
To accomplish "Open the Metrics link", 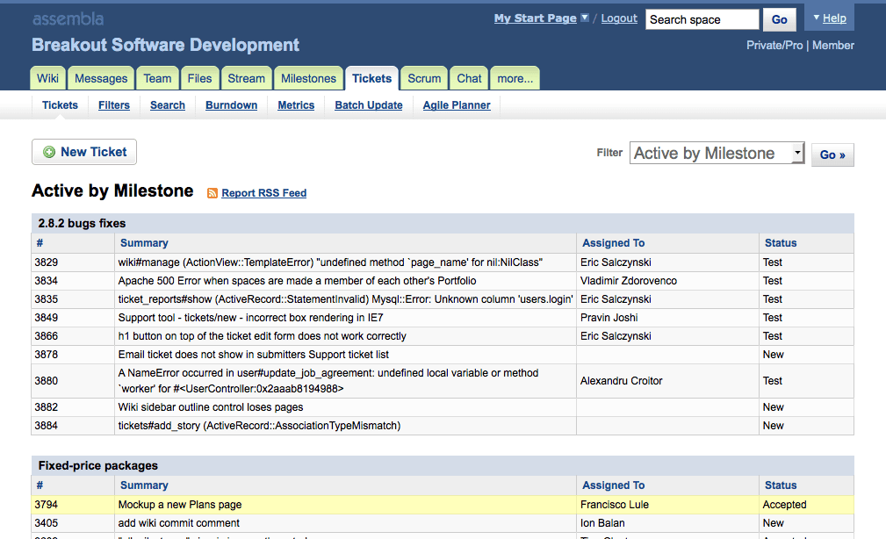I will pyautogui.click(x=296, y=105).
